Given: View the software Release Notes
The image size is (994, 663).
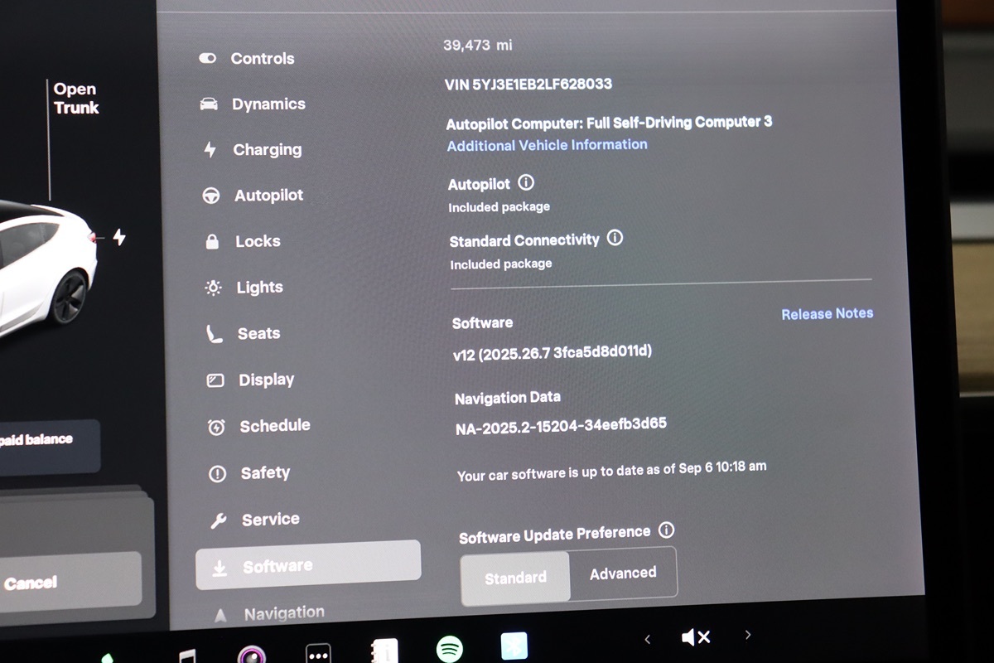Looking at the screenshot, I should [827, 313].
